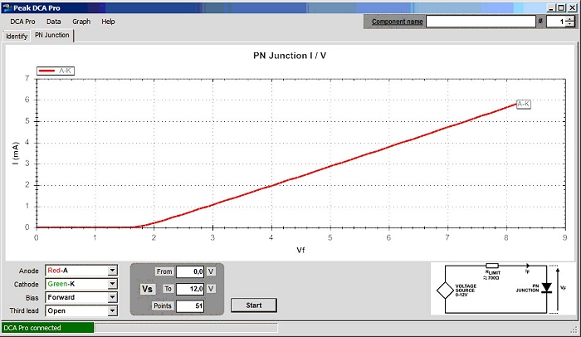Viewport: 581px width, 337px height.
Task: Click the Points count input field
Action: (190, 306)
